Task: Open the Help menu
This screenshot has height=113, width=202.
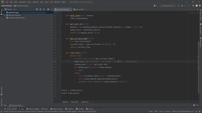Action: click(64, 2)
